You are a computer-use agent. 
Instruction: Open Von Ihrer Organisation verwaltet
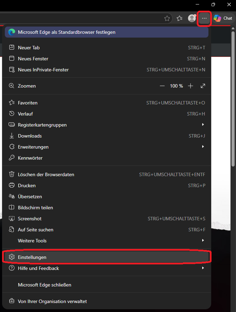[106, 301]
